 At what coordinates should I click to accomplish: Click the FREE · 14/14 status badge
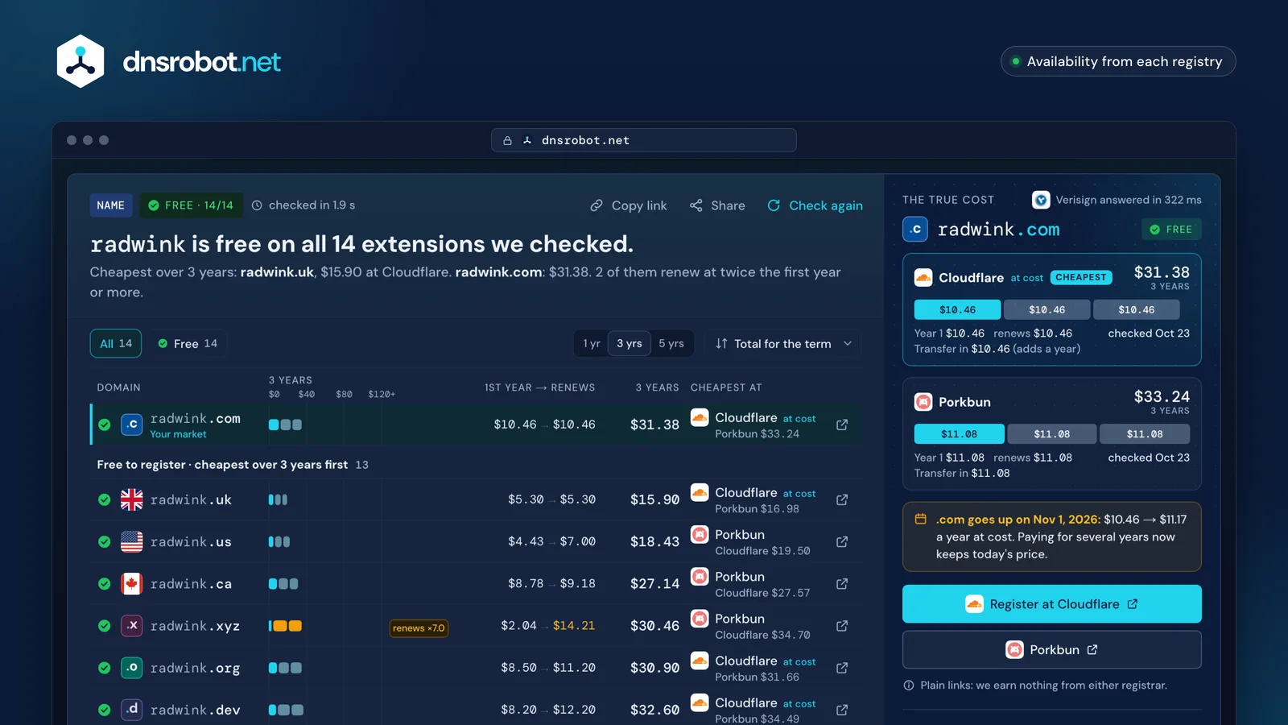click(x=191, y=205)
